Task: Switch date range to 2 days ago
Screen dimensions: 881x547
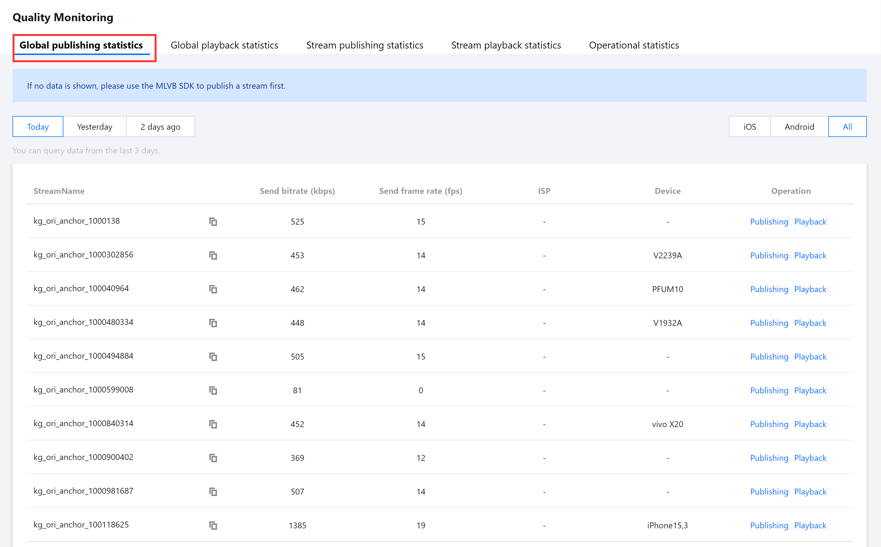Action: 160,127
